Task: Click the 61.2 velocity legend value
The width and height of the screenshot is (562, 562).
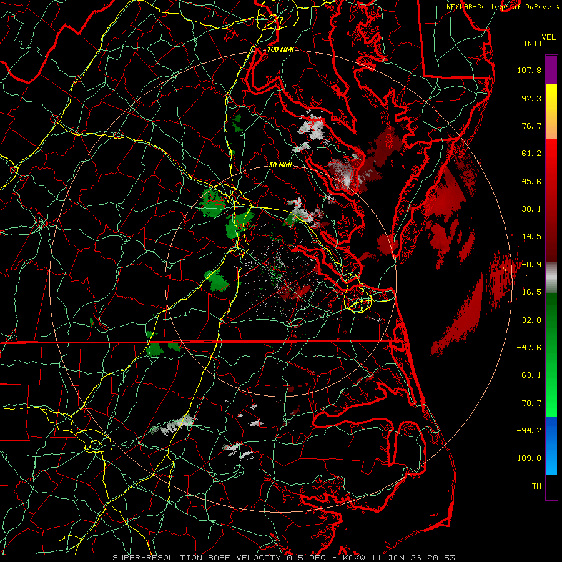Action: click(x=531, y=154)
